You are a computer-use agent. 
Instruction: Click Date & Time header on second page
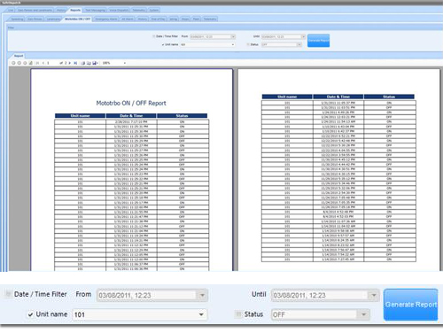tap(338, 97)
